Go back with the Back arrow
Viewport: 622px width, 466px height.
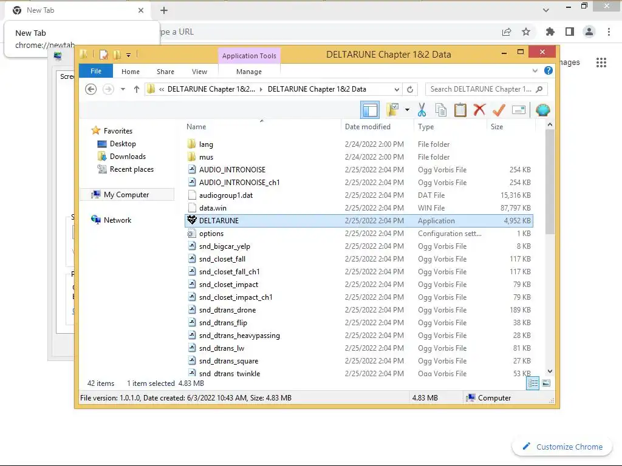91,89
